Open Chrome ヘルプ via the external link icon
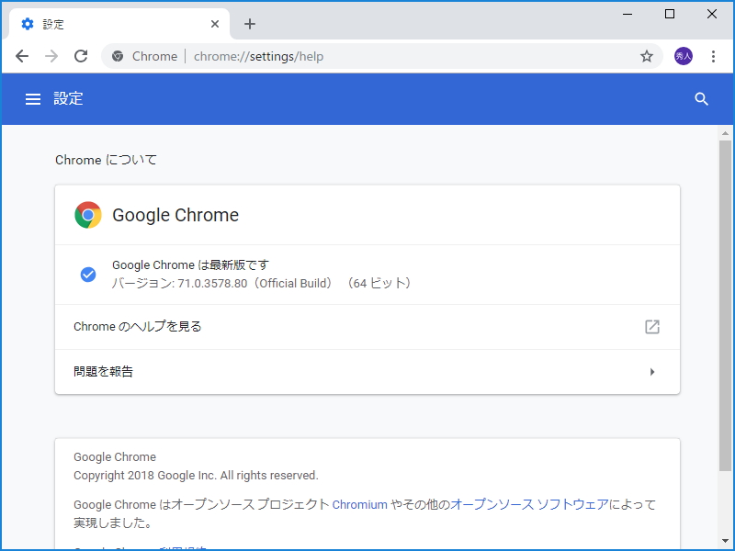735x551 pixels. tap(652, 326)
